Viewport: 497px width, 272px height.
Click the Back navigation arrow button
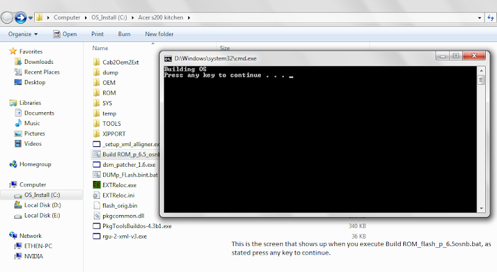6,18
